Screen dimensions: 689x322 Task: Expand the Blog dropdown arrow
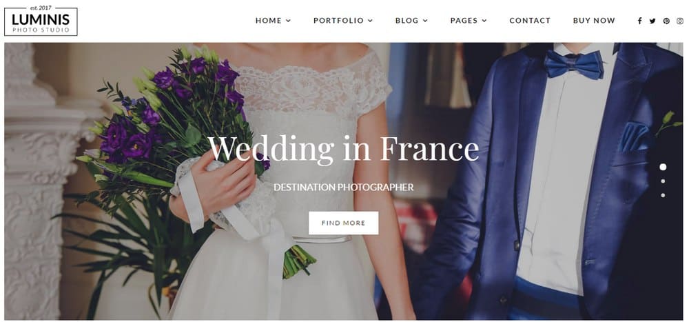coord(425,21)
